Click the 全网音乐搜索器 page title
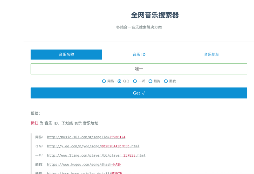Image resolution: width=254 pixels, height=174 pixels. pos(155,15)
